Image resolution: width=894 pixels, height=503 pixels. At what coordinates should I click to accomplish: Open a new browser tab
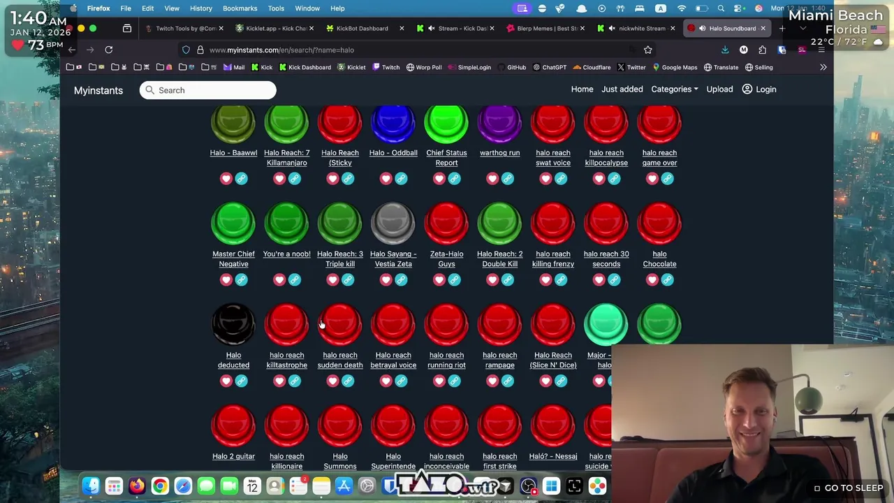coord(782,29)
